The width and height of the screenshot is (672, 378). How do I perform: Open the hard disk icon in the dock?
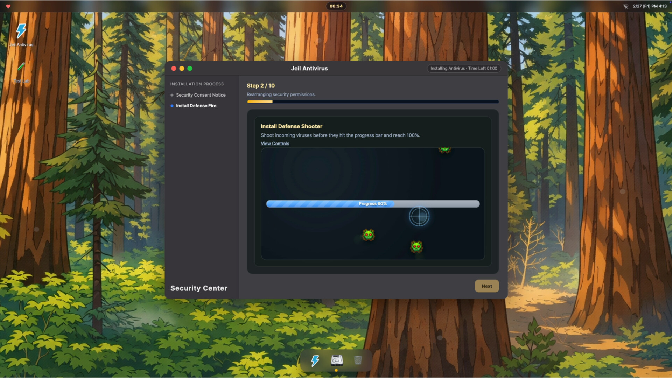pyautogui.click(x=336, y=360)
